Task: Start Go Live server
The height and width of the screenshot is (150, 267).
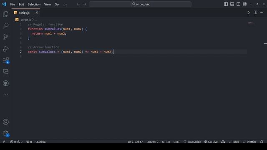Action: pyautogui.click(x=211, y=142)
